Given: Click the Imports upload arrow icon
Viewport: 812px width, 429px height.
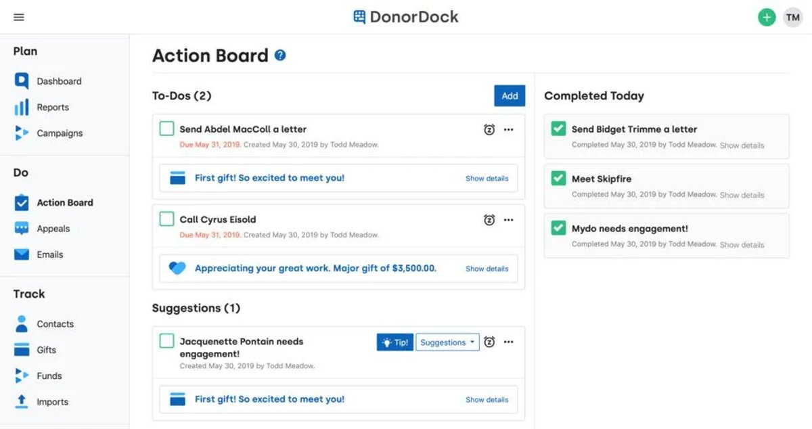Looking at the screenshot, I should [x=22, y=401].
